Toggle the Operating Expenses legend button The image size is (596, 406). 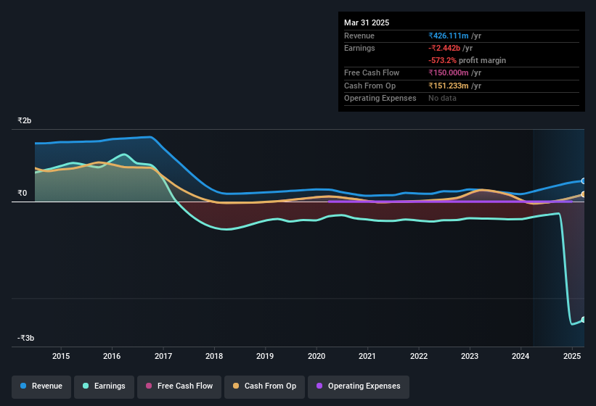[358, 386]
